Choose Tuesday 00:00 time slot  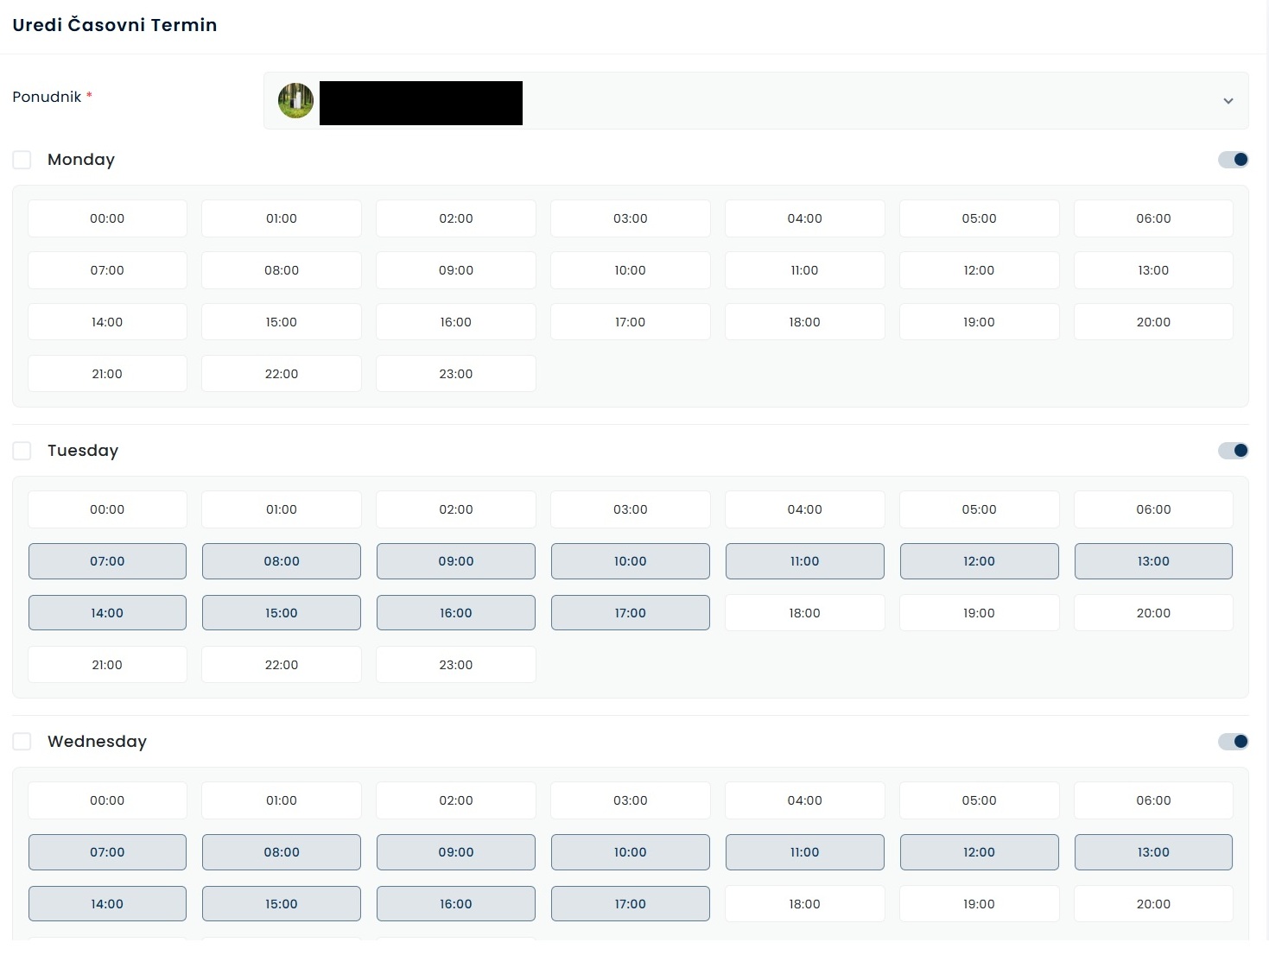(107, 509)
